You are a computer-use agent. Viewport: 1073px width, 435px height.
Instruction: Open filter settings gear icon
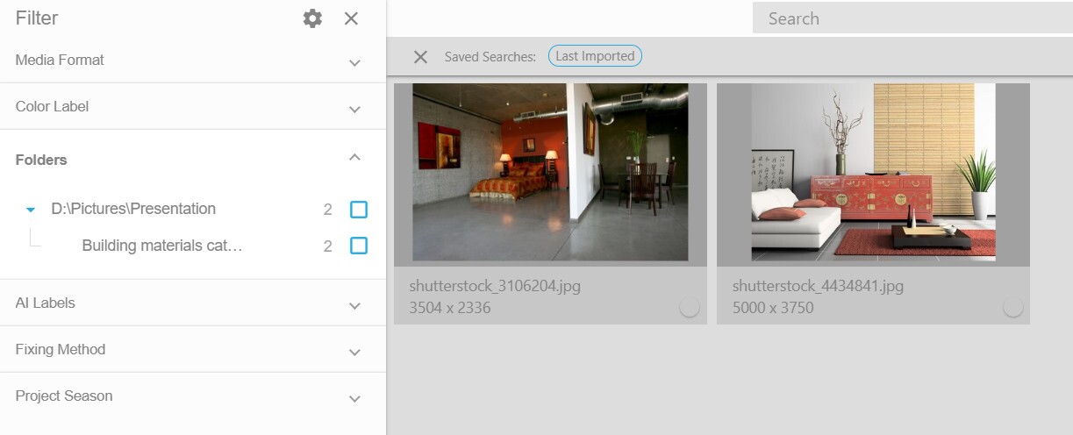pos(312,18)
